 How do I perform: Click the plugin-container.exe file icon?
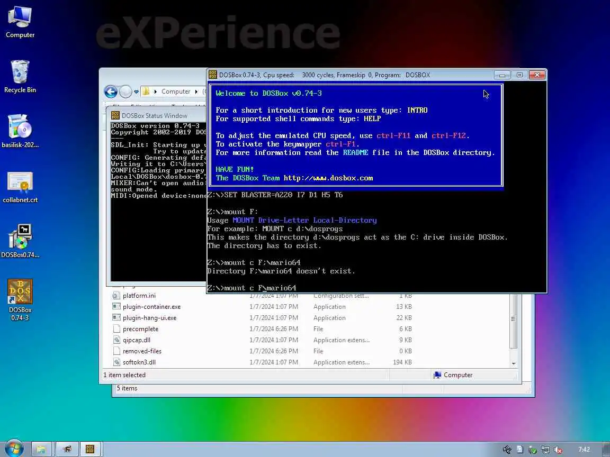click(x=116, y=307)
